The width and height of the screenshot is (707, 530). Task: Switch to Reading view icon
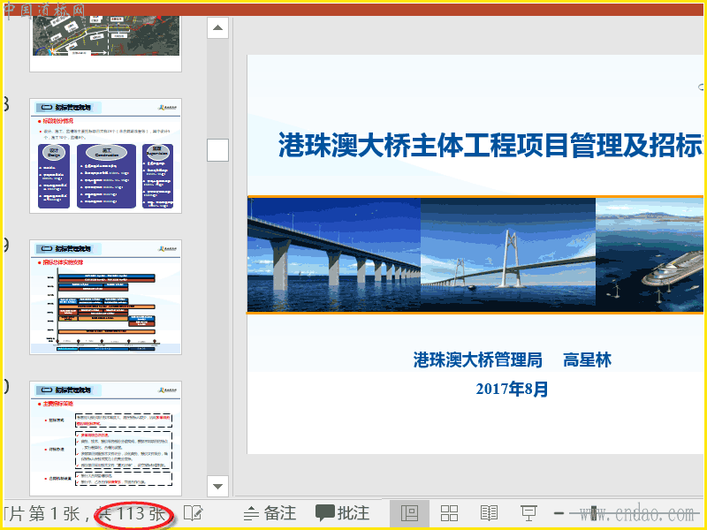coord(489,513)
